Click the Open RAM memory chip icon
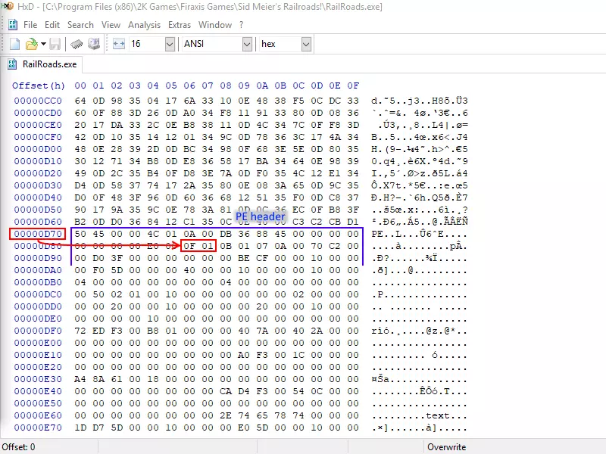The width and height of the screenshot is (606, 454). 77,44
